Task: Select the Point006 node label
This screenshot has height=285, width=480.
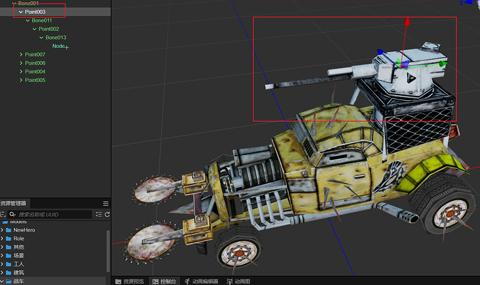Action: coord(35,63)
